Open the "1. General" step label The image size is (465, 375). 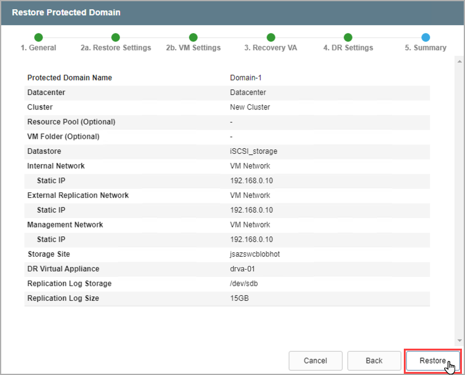coord(39,48)
